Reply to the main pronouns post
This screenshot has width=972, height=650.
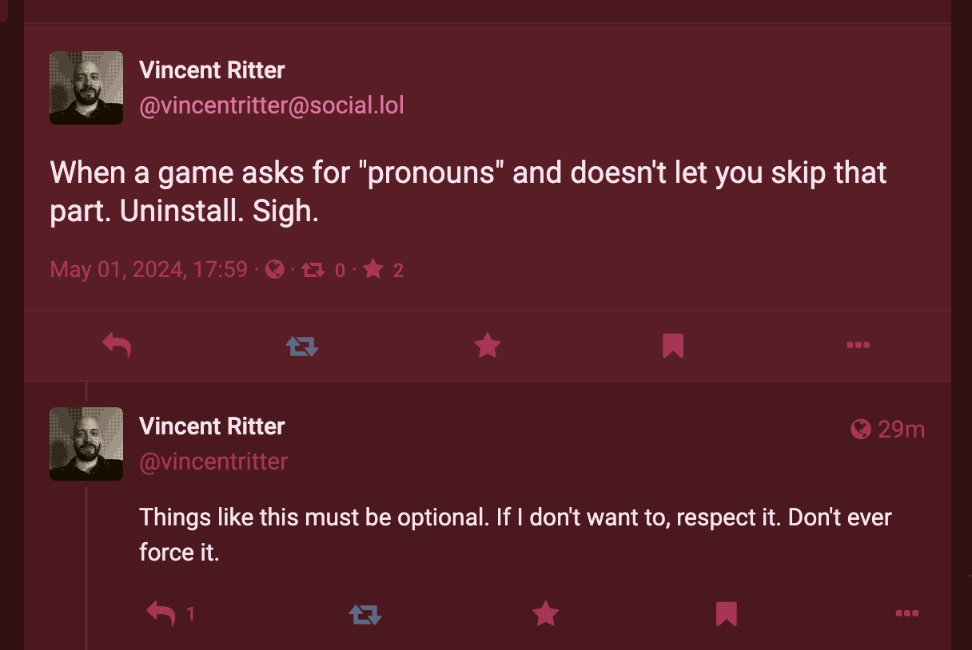click(117, 346)
